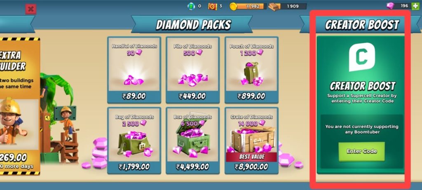The width and height of the screenshot is (422, 190).
Task: Tap the Creator Boost section banner
Action: 361,24
